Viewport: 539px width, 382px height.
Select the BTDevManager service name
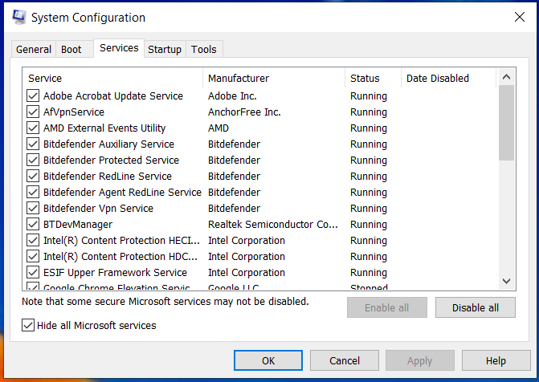pyautogui.click(x=78, y=225)
